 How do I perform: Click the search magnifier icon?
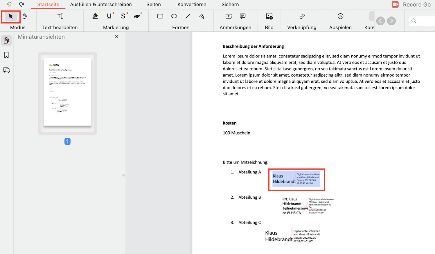[414, 21]
